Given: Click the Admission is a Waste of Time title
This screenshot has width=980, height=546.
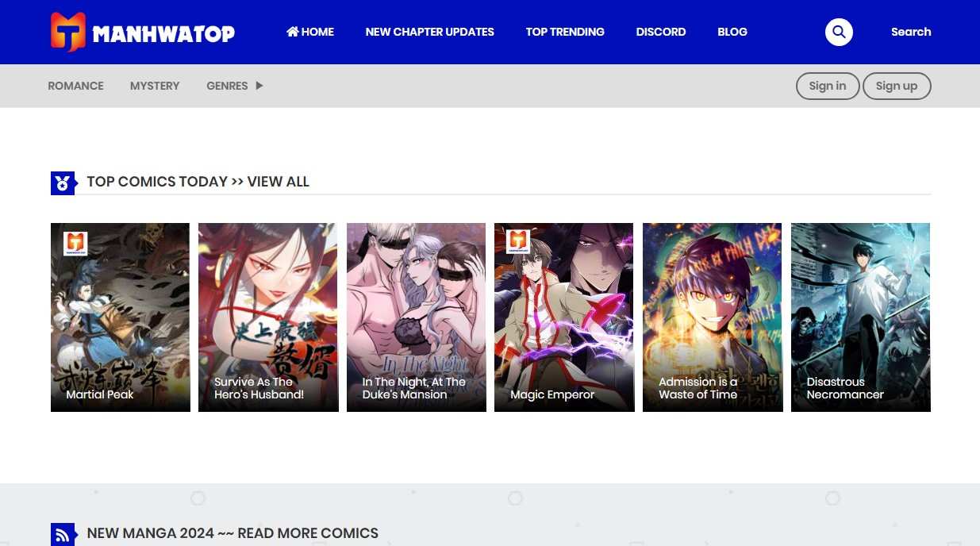Looking at the screenshot, I should [x=698, y=388].
